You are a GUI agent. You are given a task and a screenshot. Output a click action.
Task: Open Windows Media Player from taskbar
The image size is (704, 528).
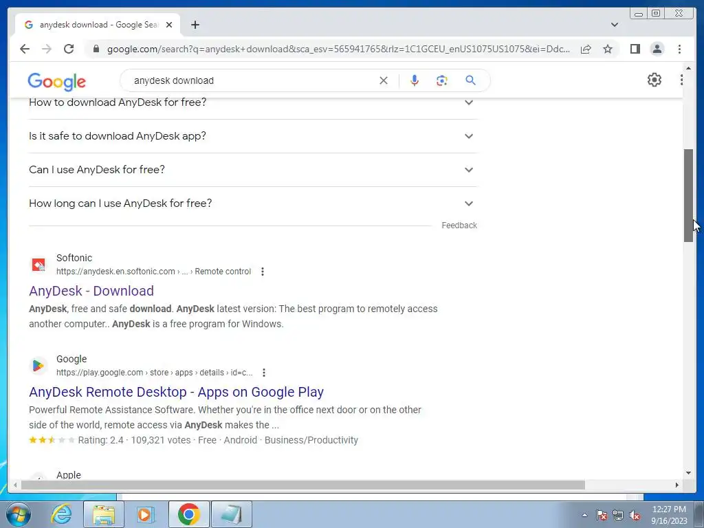click(145, 514)
